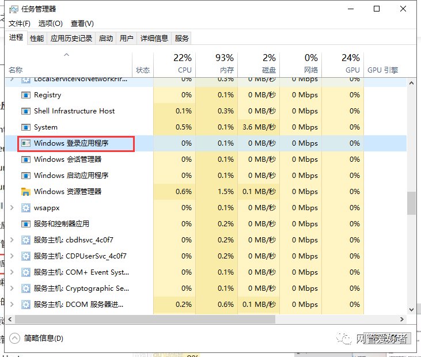Open the 查看(V) menu

(82, 24)
